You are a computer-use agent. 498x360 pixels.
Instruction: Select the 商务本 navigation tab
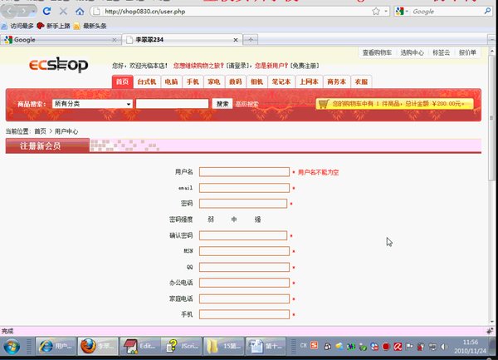tap(337, 81)
